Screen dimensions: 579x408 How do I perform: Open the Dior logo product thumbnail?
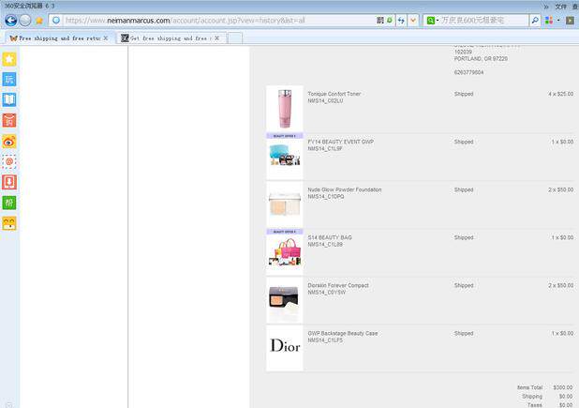pos(285,348)
